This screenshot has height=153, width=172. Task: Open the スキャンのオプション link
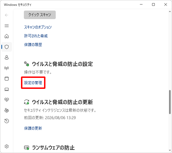38,27
